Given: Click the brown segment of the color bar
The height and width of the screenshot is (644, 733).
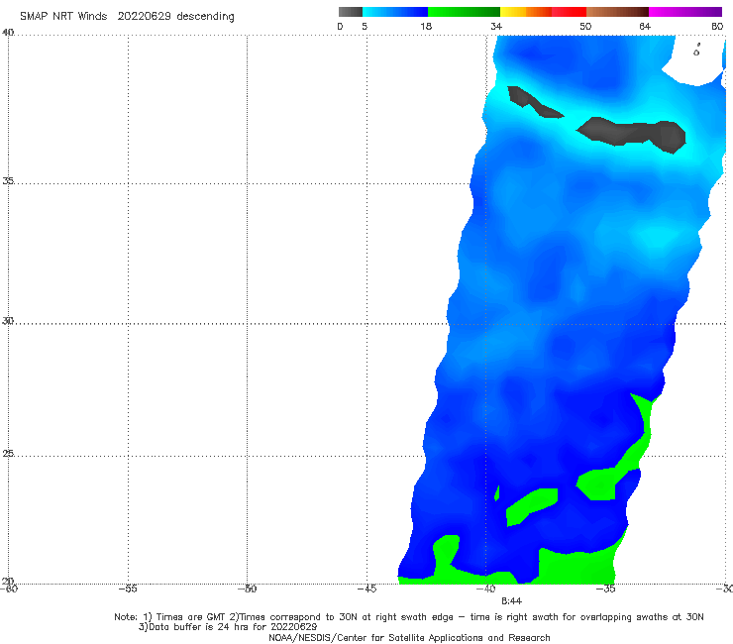Looking at the screenshot, I should coord(617,12).
